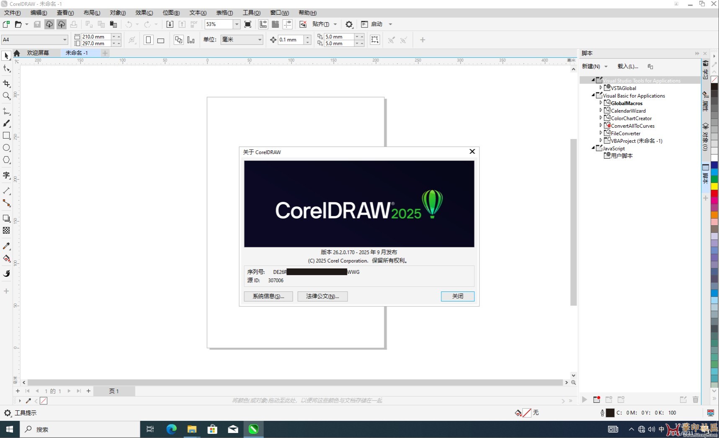Open the 位图(B) menu
The image size is (719, 438).
click(171, 13)
